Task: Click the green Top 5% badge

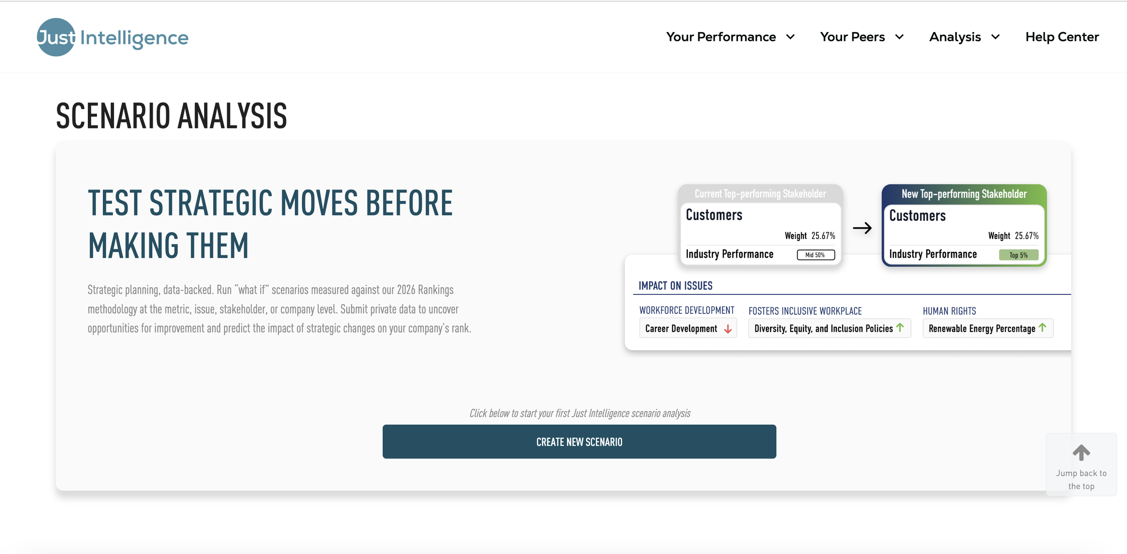Action: pos(1018,255)
